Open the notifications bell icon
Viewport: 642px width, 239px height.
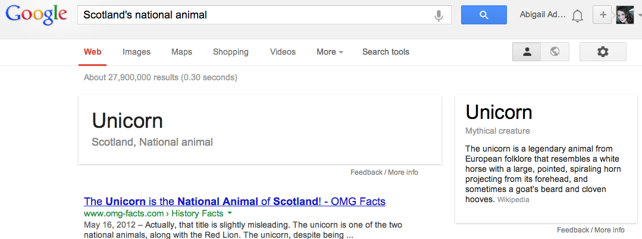[577, 16]
